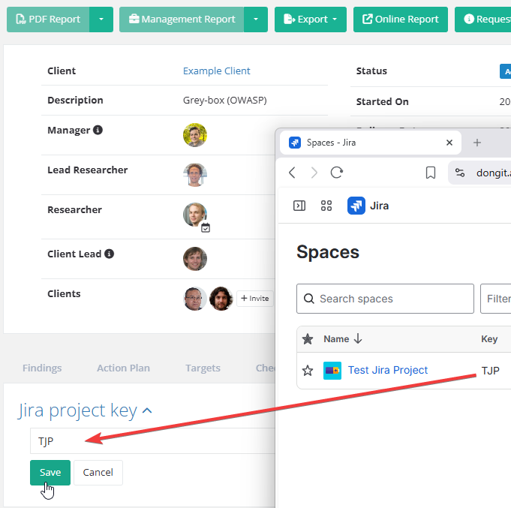
Task: Click the Jira logo
Action: pos(368,206)
